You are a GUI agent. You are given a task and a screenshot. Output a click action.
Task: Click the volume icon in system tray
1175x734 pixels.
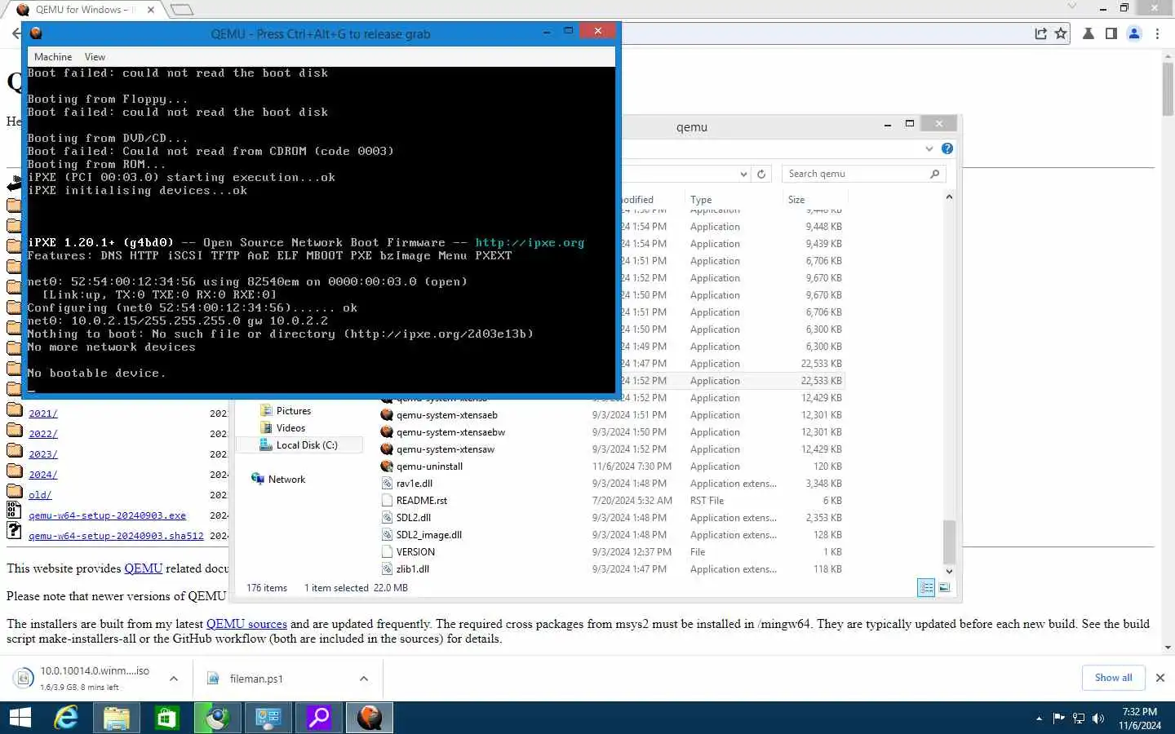(1098, 719)
